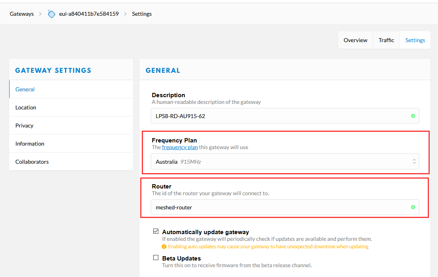Open the frequency plan hyperlink
Image resolution: width=438 pixels, height=277 pixels.
coord(180,147)
